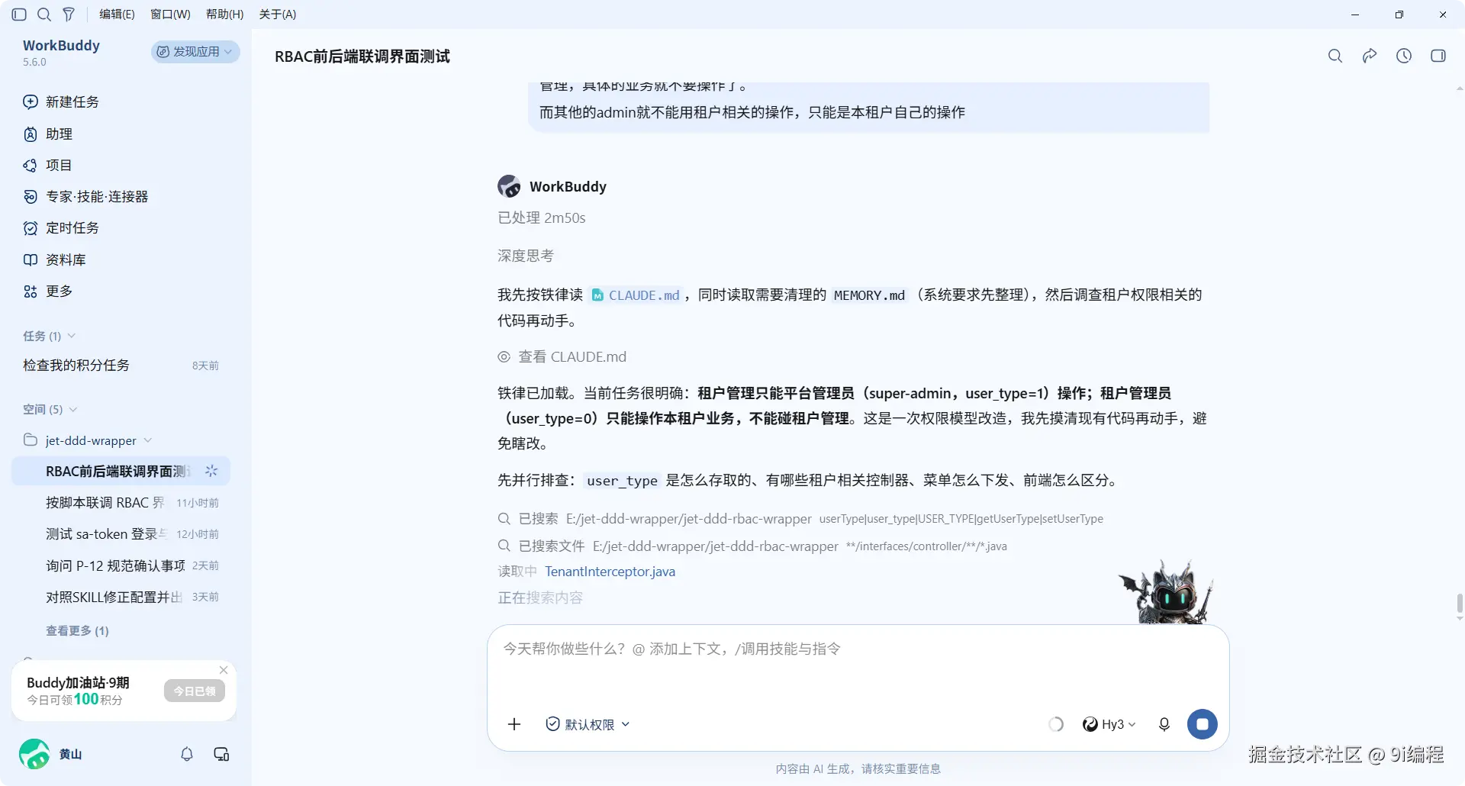Open the search icon in the title bar
This screenshot has height=786, width=1465.
point(44,14)
